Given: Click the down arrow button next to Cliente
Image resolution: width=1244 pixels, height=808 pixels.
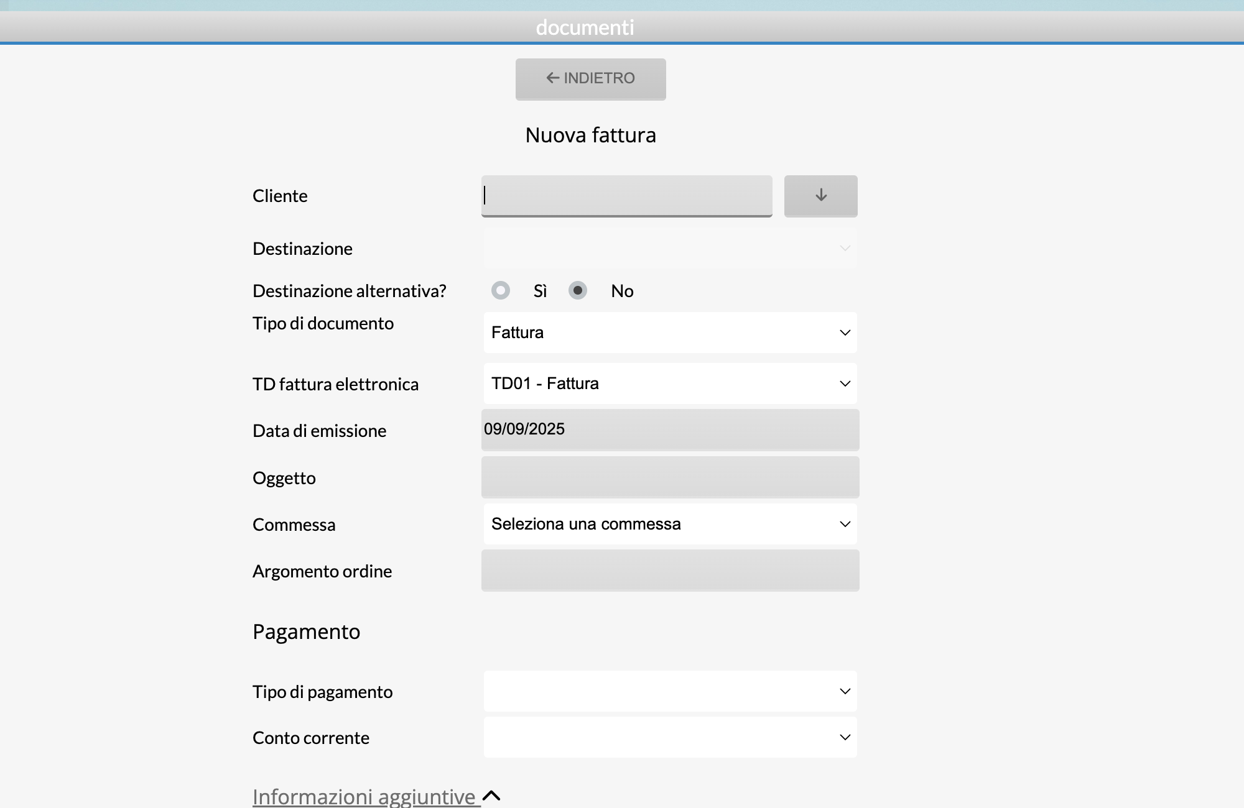Looking at the screenshot, I should (x=820, y=196).
